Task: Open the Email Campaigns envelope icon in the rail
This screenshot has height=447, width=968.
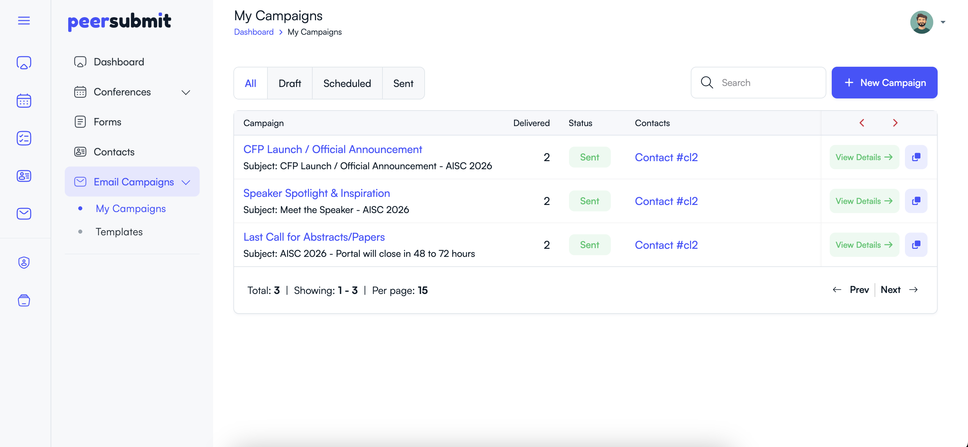Action: coord(24,213)
